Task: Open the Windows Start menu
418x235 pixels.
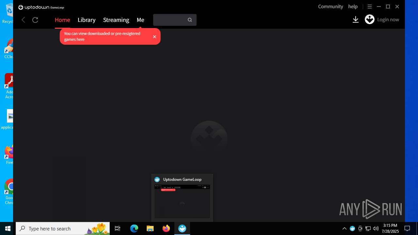Action: [8, 228]
